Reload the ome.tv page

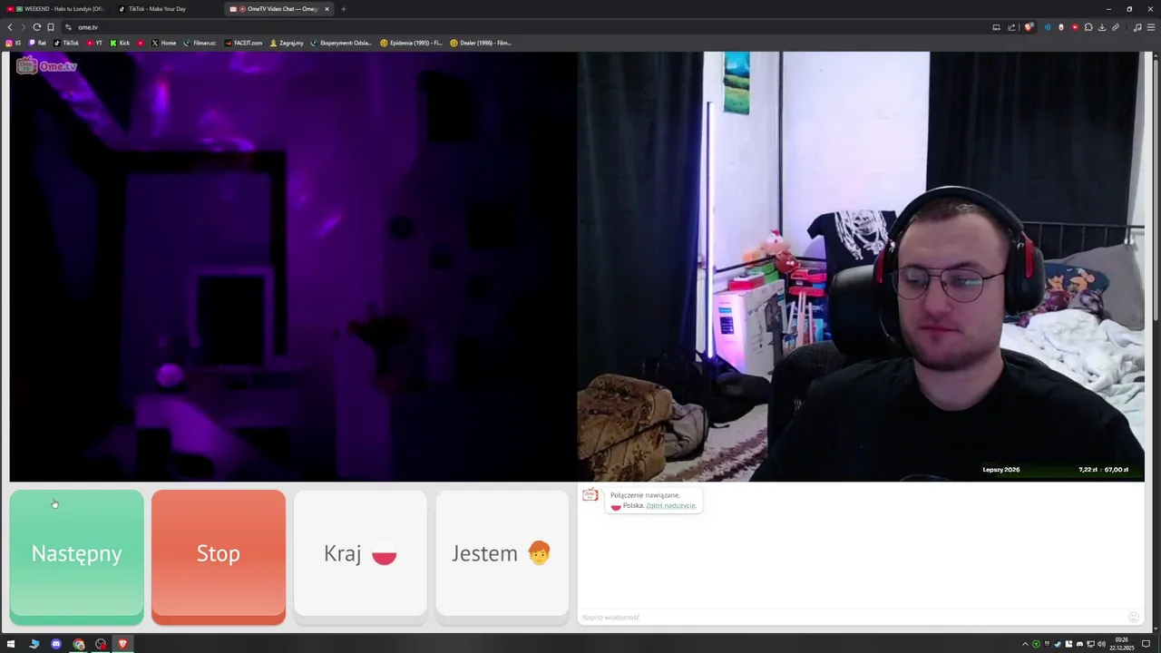coord(36,27)
